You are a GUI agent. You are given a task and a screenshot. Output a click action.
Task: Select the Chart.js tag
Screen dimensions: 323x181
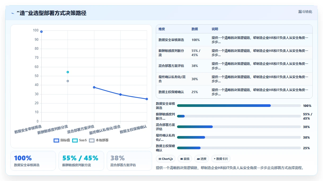(x=166, y=159)
